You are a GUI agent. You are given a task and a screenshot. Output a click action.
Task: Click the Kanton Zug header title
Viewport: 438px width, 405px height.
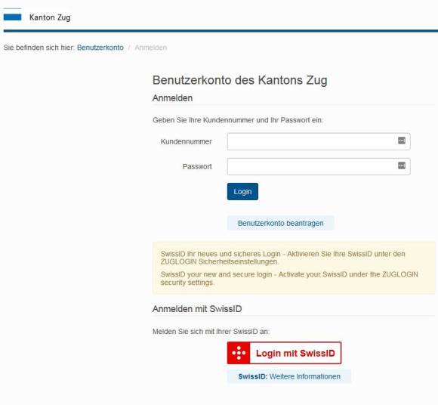[x=50, y=17]
